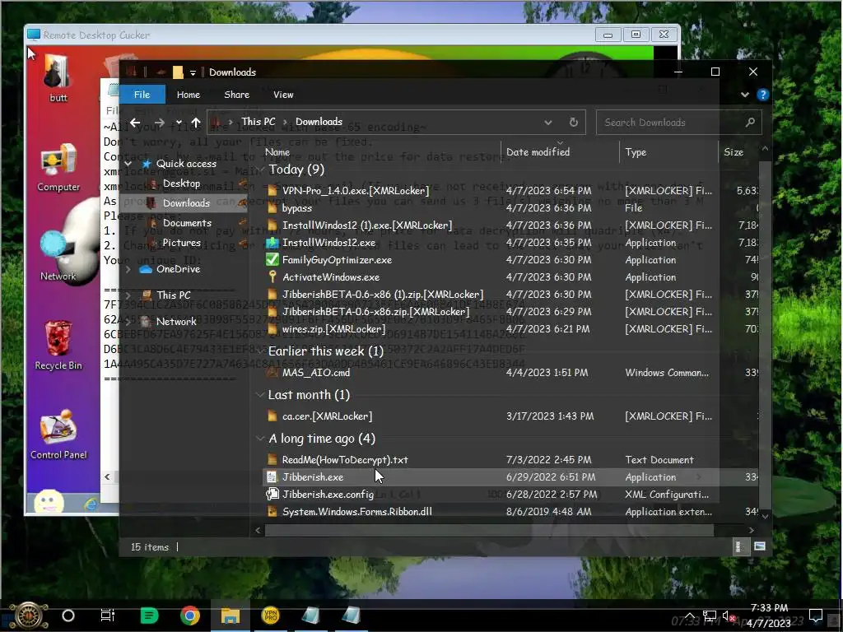The height and width of the screenshot is (632, 843).
Task: Open Cortana search circle on taskbar
Action: [x=68, y=616]
